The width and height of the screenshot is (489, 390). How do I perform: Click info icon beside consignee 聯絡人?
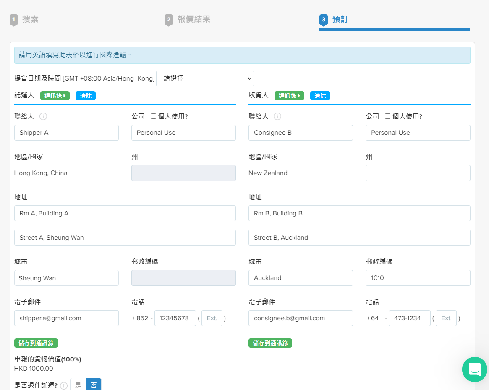click(x=277, y=116)
